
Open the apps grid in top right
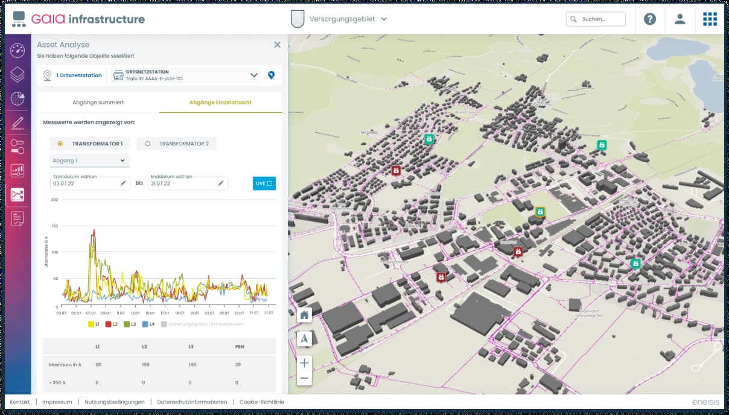click(710, 19)
